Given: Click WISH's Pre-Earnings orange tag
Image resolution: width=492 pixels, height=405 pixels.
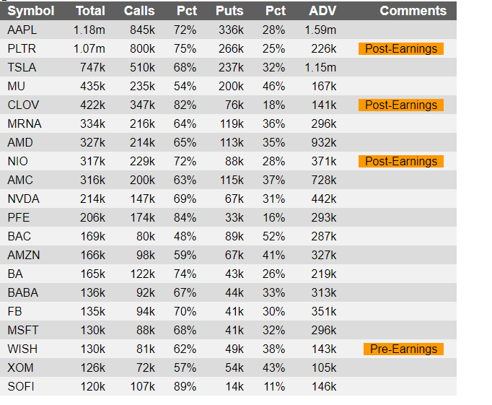Looking at the screenshot, I should 403,349.
